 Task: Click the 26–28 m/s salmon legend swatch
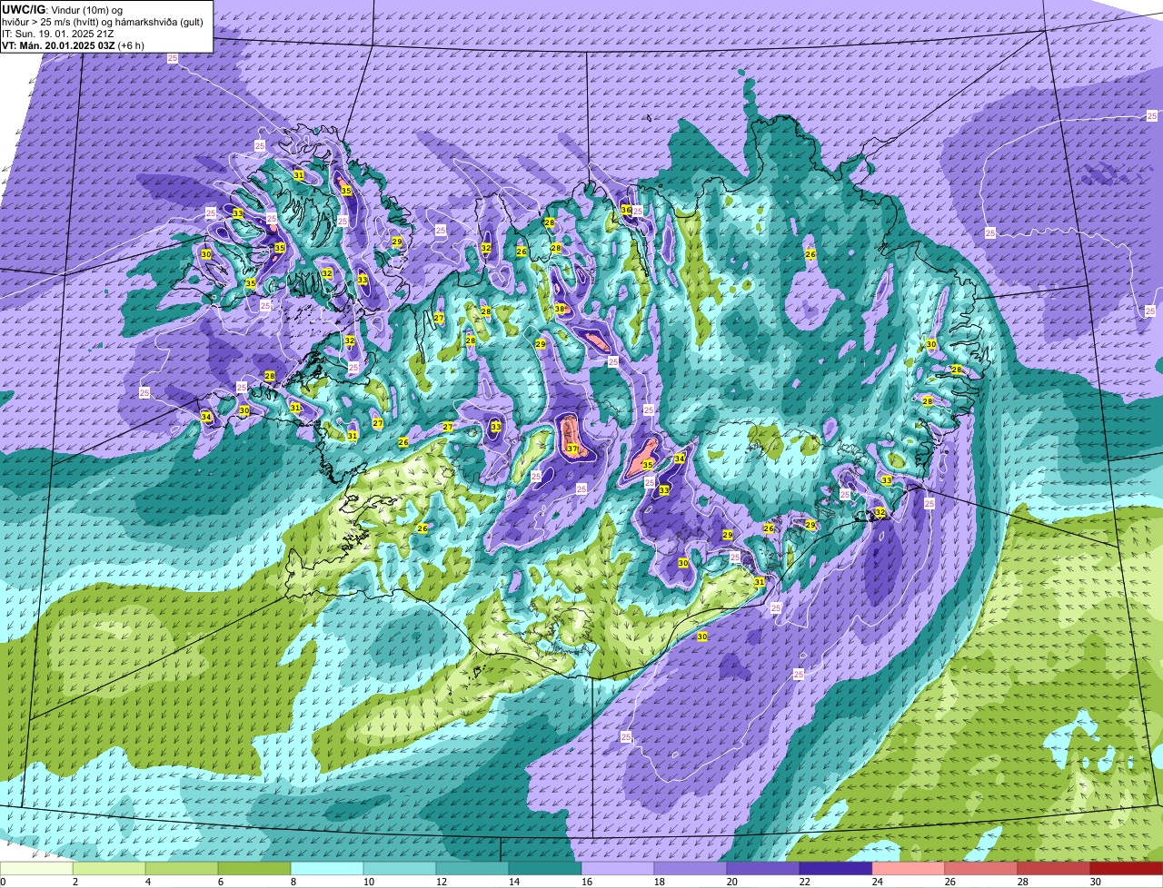coord(981,869)
